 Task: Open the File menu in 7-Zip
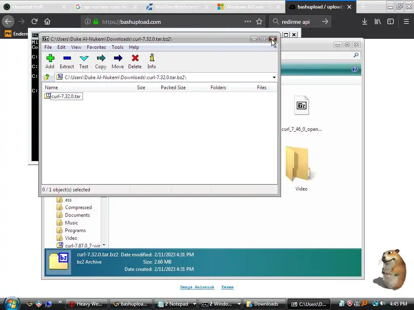tap(48, 47)
